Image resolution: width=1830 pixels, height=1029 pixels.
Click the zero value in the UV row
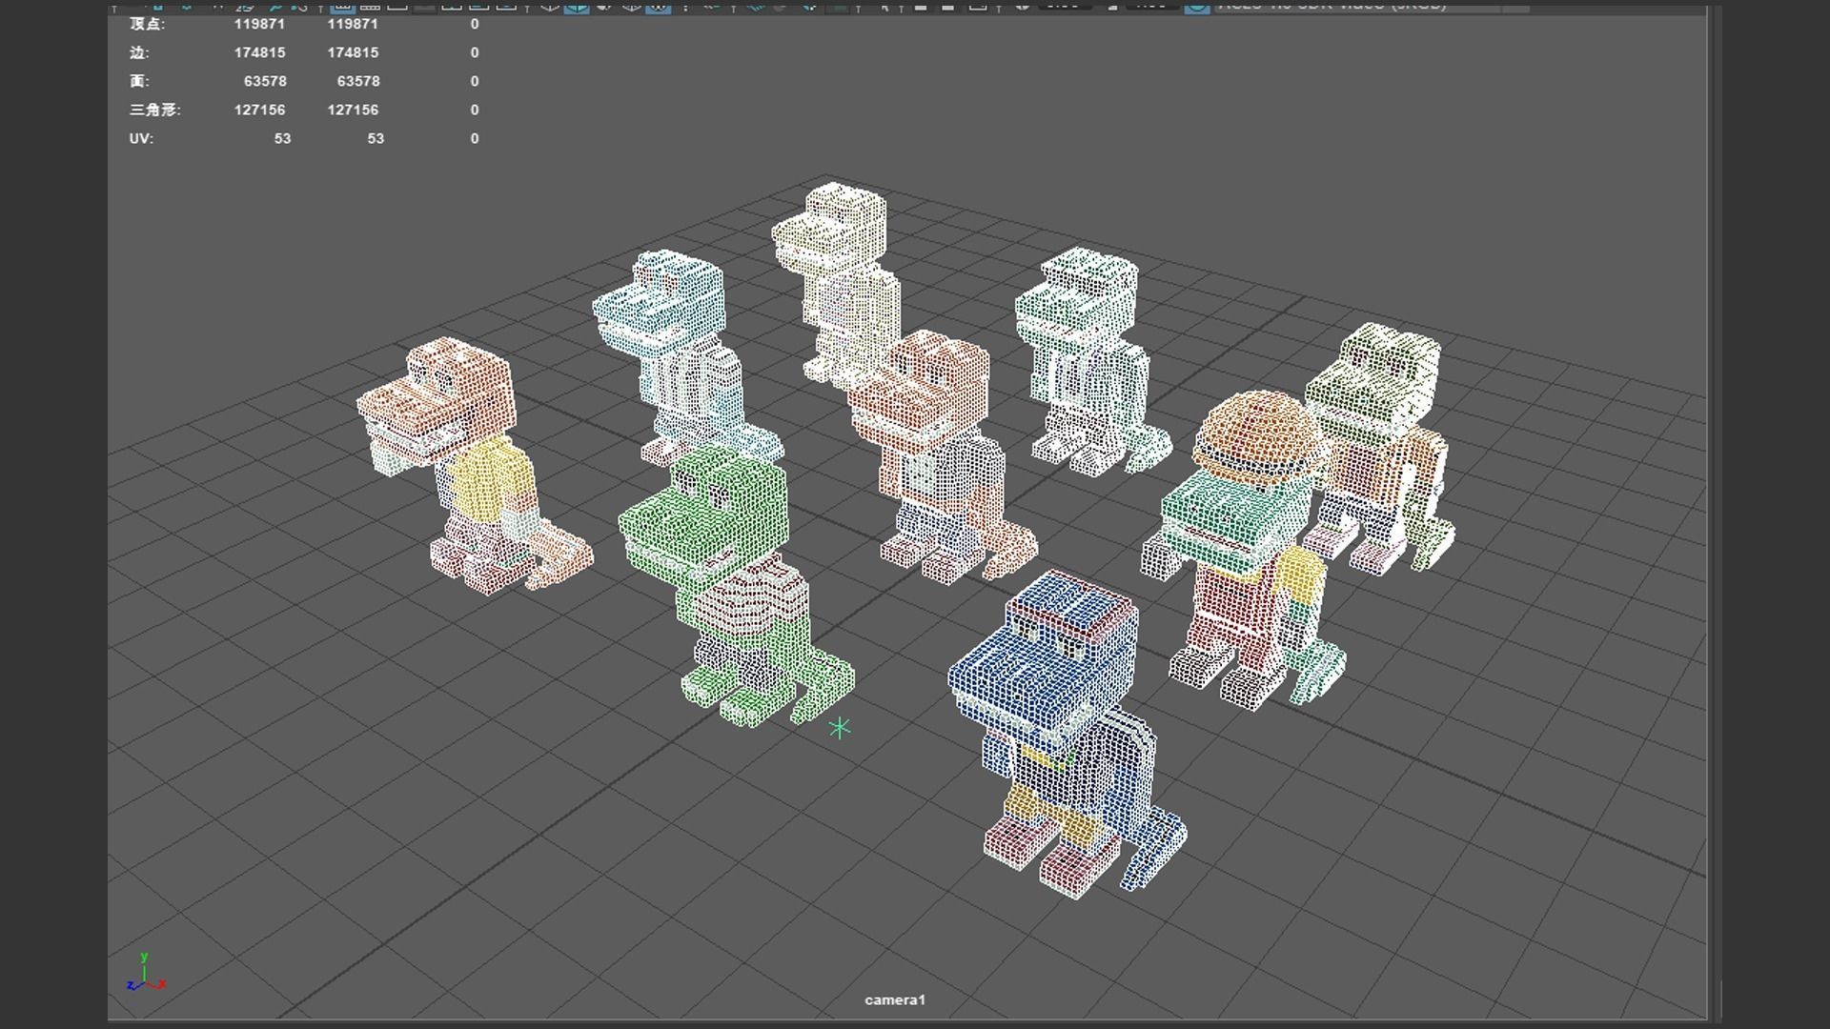click(x=475, y=138)
